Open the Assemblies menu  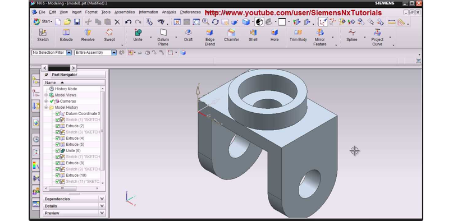125,12
